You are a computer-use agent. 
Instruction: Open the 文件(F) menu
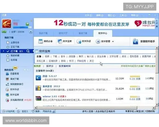pyautogui.click(x=89, y=15)
